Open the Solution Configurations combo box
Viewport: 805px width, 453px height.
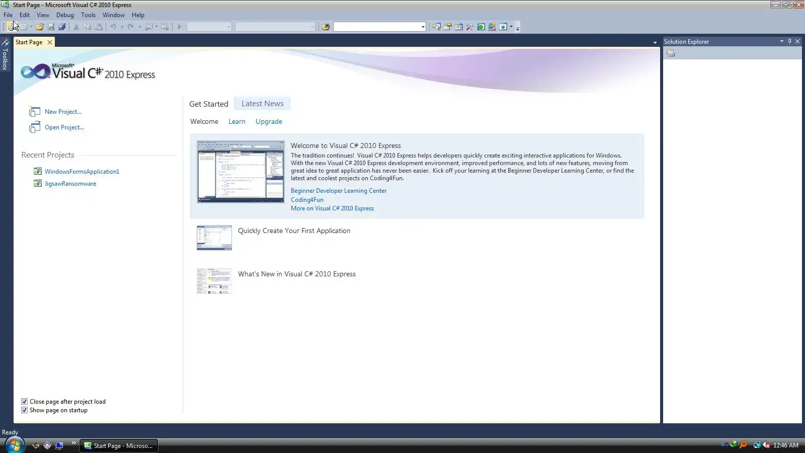pyautogui.click(x=209, y=27)
